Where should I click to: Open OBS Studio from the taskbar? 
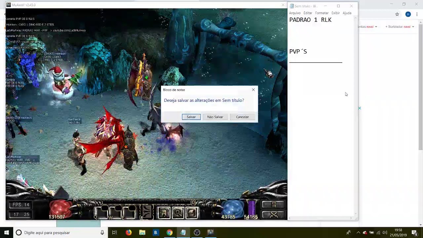point(197,233)
